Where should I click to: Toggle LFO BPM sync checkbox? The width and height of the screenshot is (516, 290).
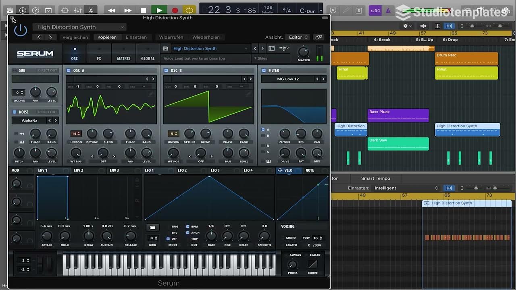188,226
